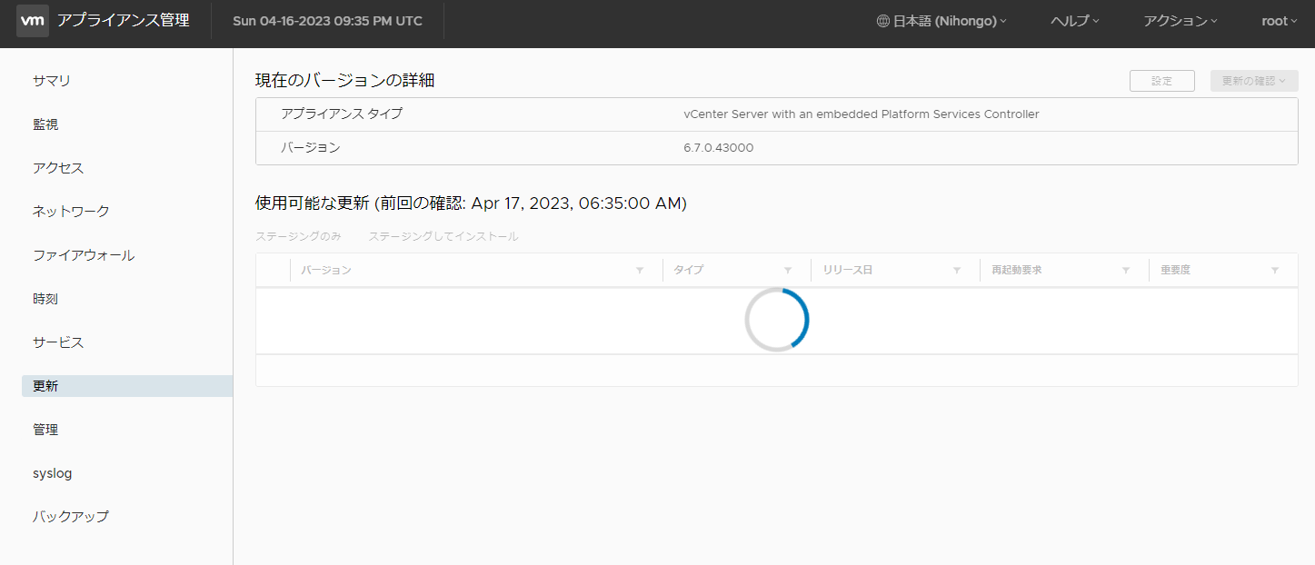Open filter icon for 重要度 column
Viewport: 1315px width, 565px height.
click(x=1275, y=271)
